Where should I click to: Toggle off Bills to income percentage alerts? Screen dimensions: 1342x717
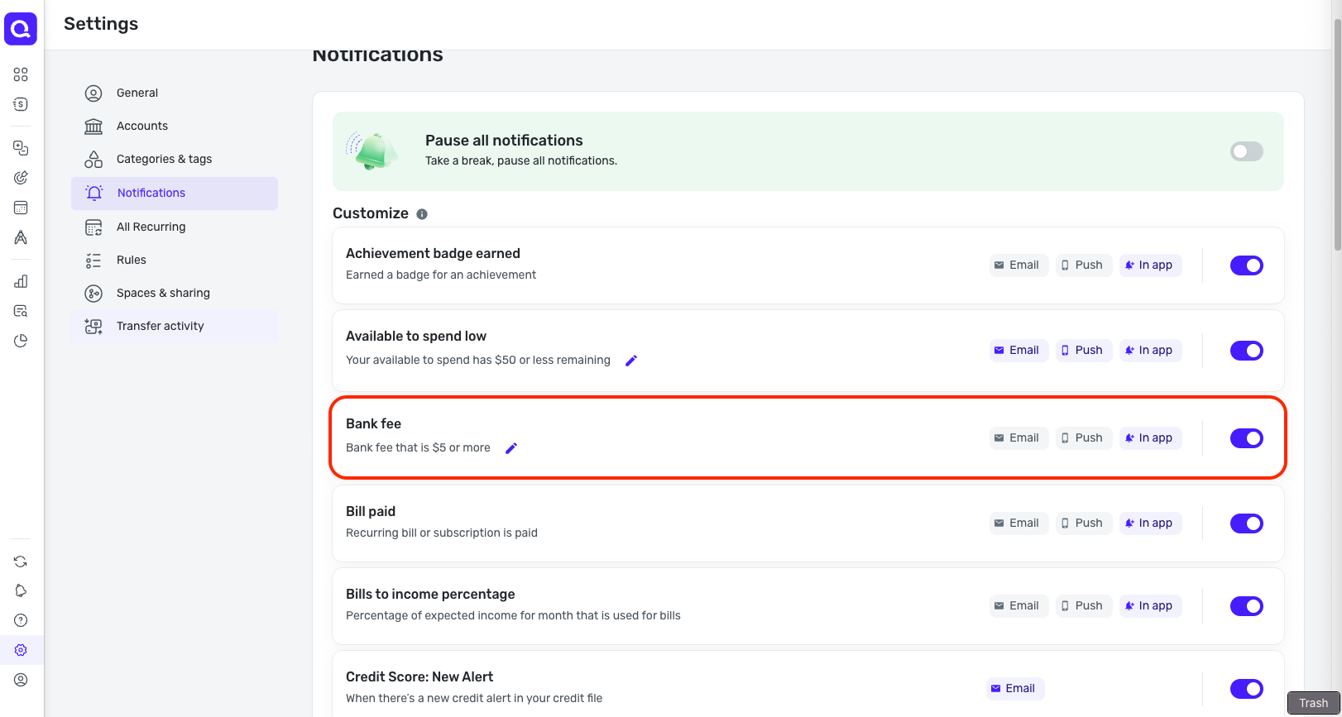tap(1246, 606)
